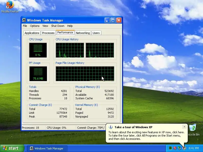Click the Start button
This screenshot has width=203, height=152.
coord(12,148)
